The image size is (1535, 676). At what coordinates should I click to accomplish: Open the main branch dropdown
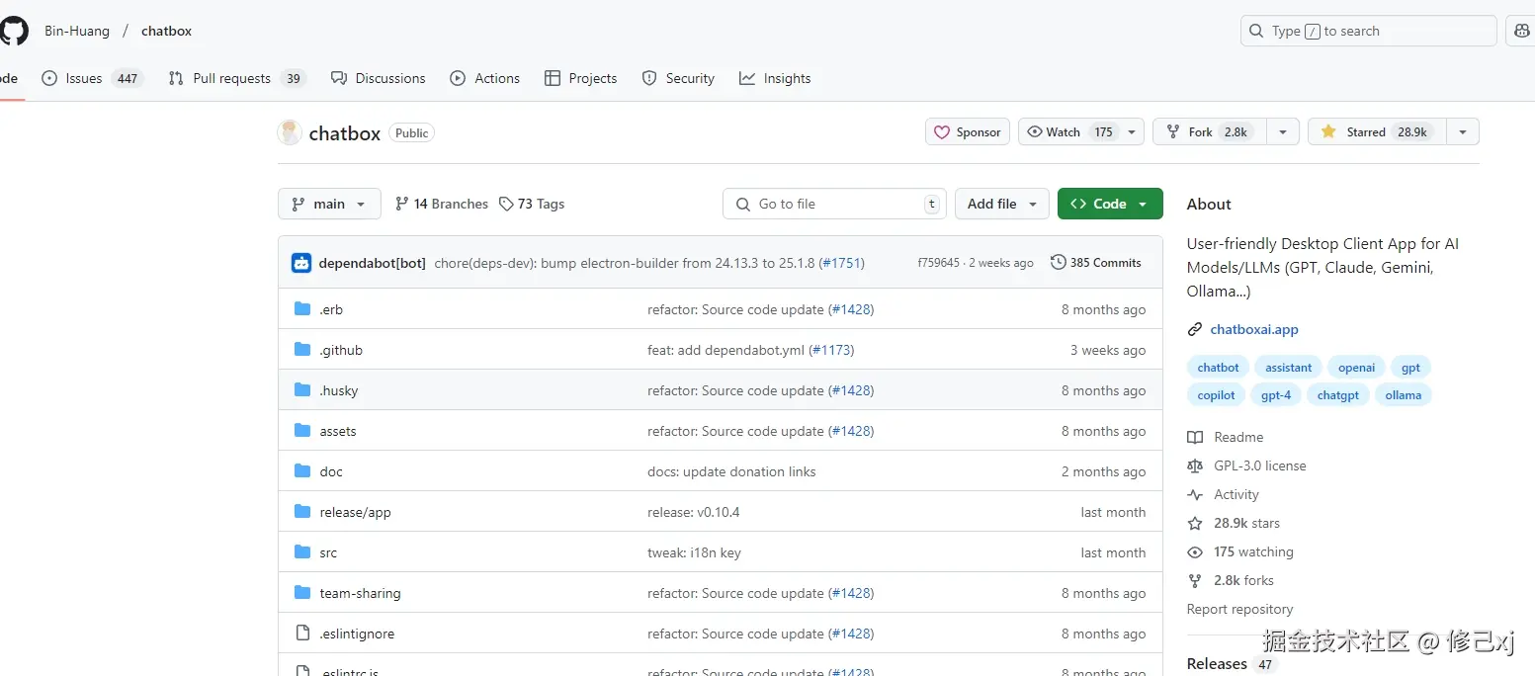pyautogui.click(x=329, y=204)
